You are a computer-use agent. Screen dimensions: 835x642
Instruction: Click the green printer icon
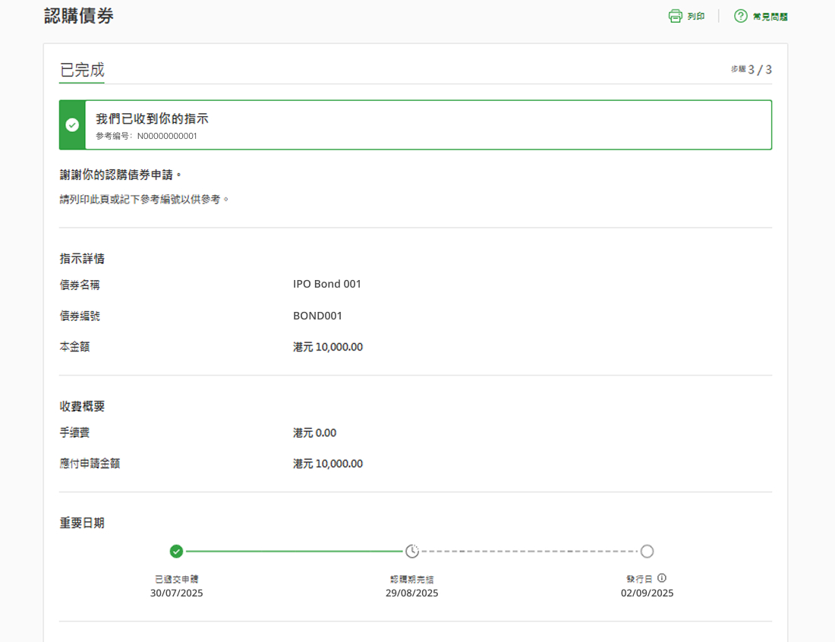click(x=675, y=16)
